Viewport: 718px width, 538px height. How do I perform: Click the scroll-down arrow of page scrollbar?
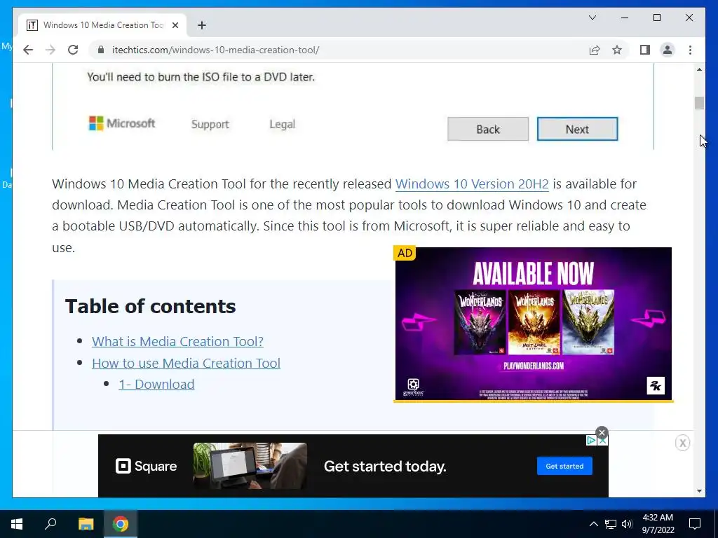(x=699, y=491)
